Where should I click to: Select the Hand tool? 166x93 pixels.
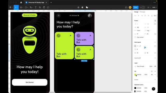point(44,7)
